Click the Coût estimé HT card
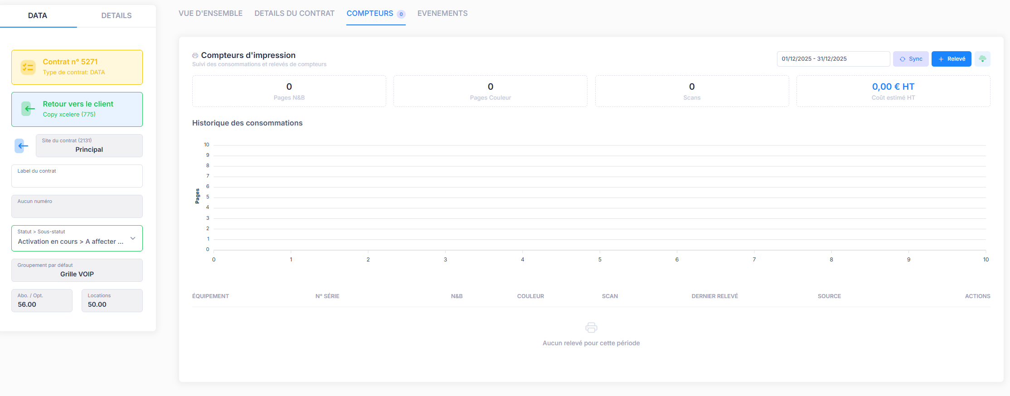Image resolution: width=1010 pixels, height=396 pixels. pos(893,91)
